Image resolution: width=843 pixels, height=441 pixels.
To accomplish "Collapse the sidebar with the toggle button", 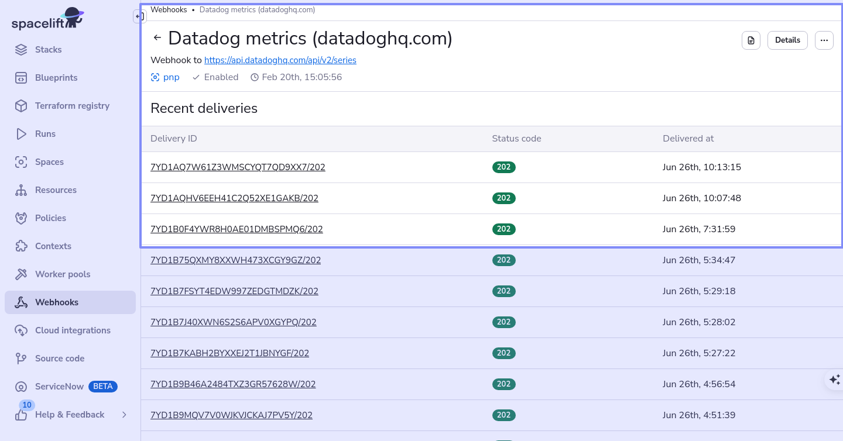I will pyautogui.click(x=138, y=17).
